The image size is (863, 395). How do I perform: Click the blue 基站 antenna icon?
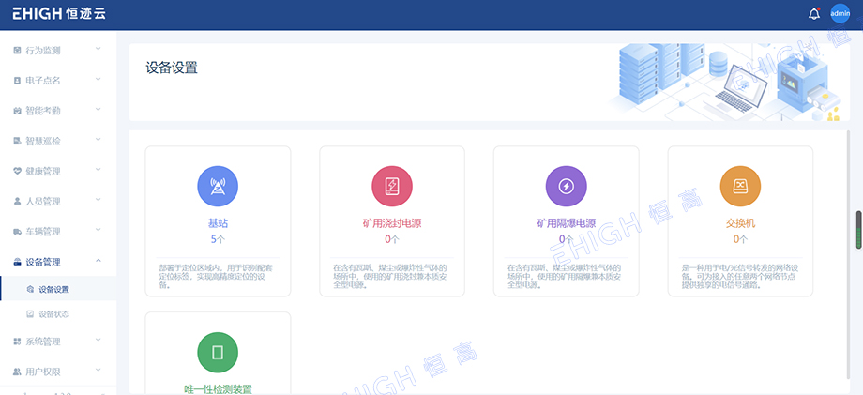tap(218, 187)
